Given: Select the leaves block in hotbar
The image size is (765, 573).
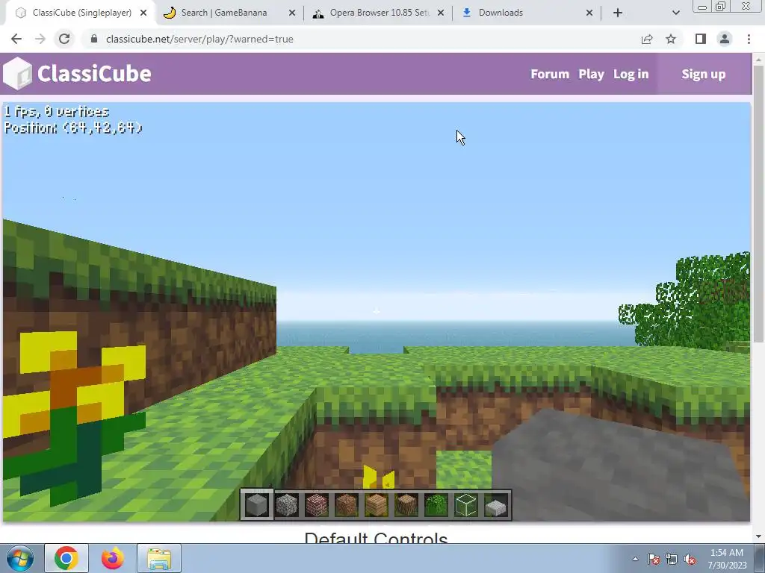Looking at the screenshot, I should pyautogui.click(x=436, y=505).
